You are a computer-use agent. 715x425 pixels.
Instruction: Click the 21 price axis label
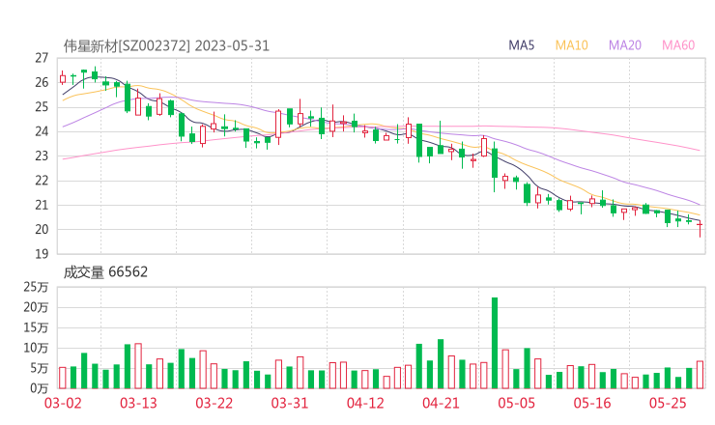point(42,205)
